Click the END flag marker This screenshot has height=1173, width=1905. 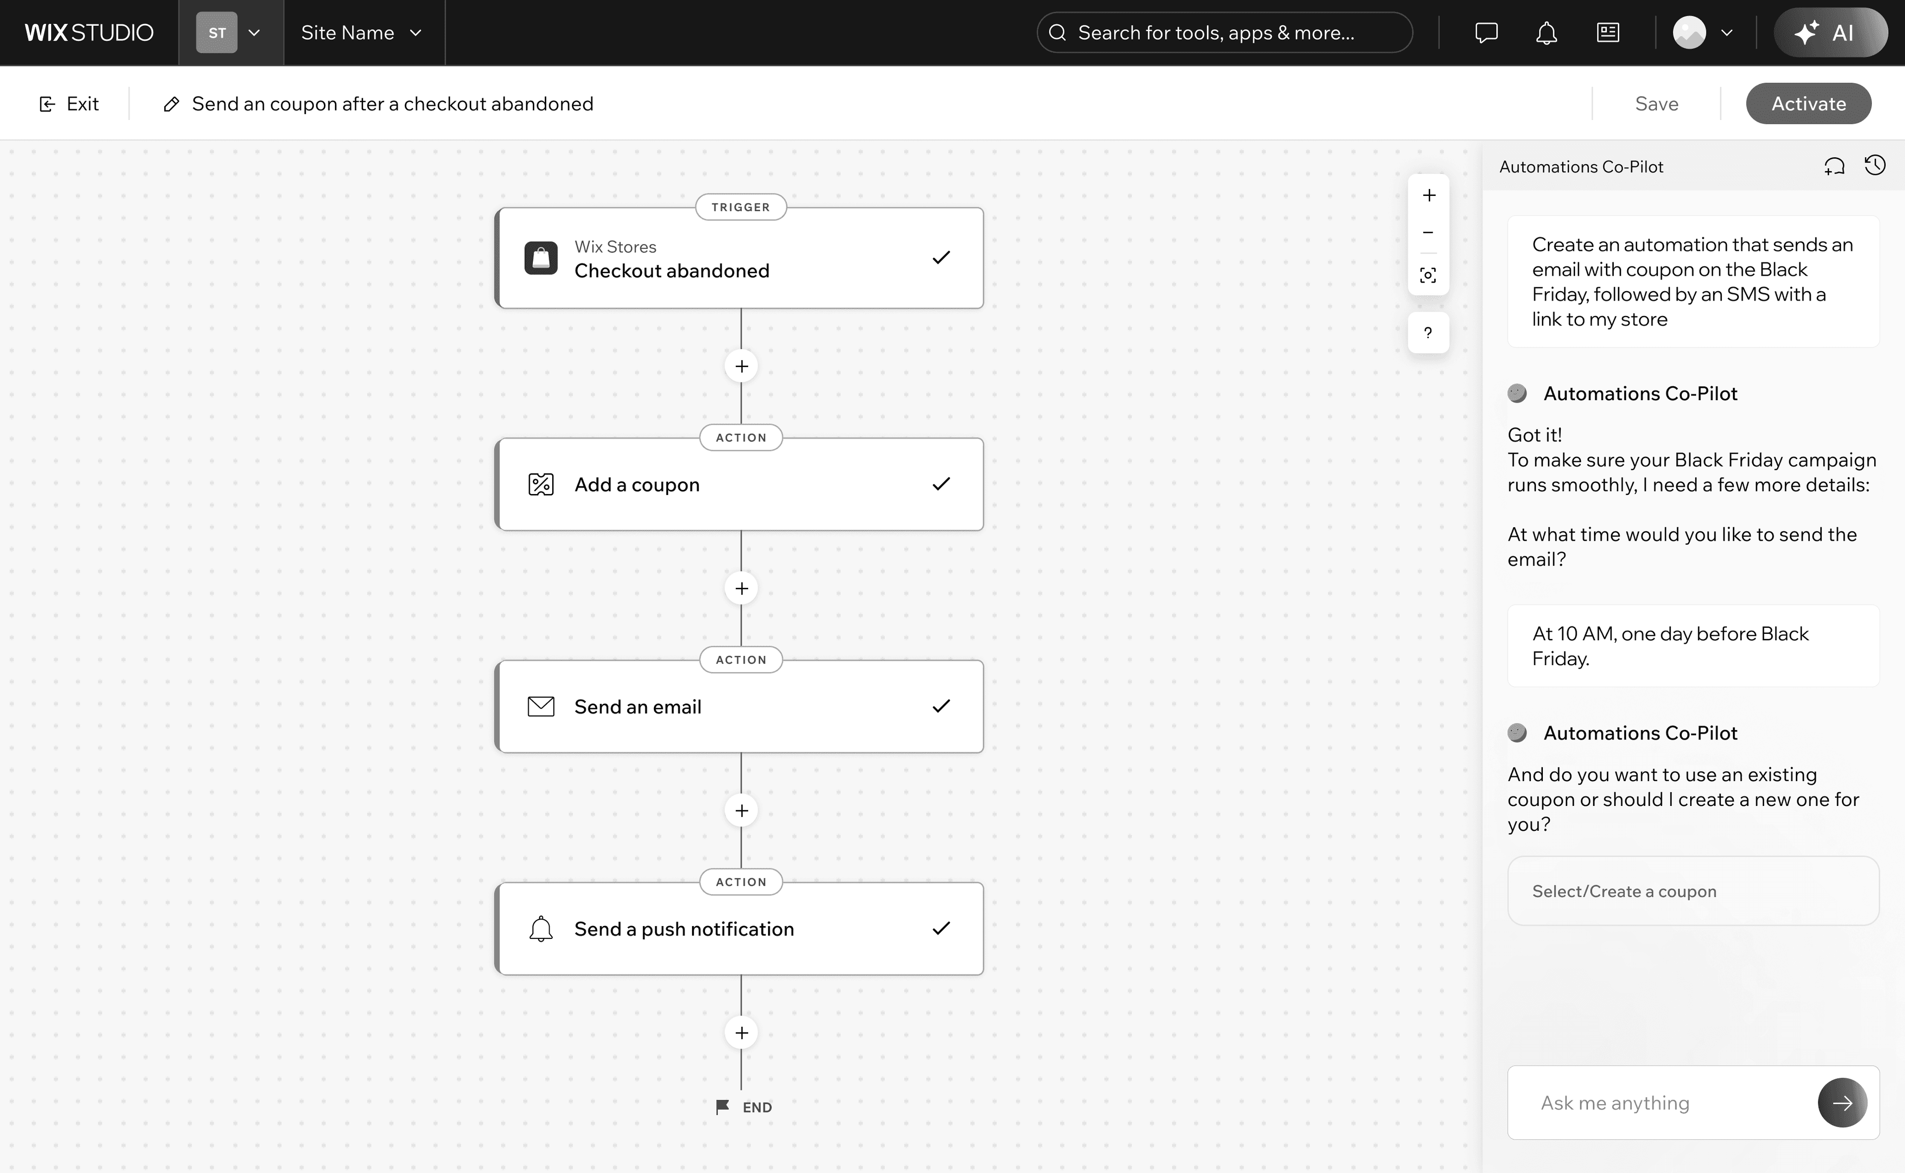coord(743,1107)
